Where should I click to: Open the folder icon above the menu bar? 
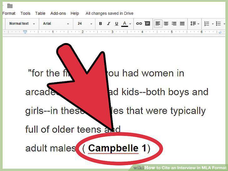pyautogui.click(x=10, y=6)
